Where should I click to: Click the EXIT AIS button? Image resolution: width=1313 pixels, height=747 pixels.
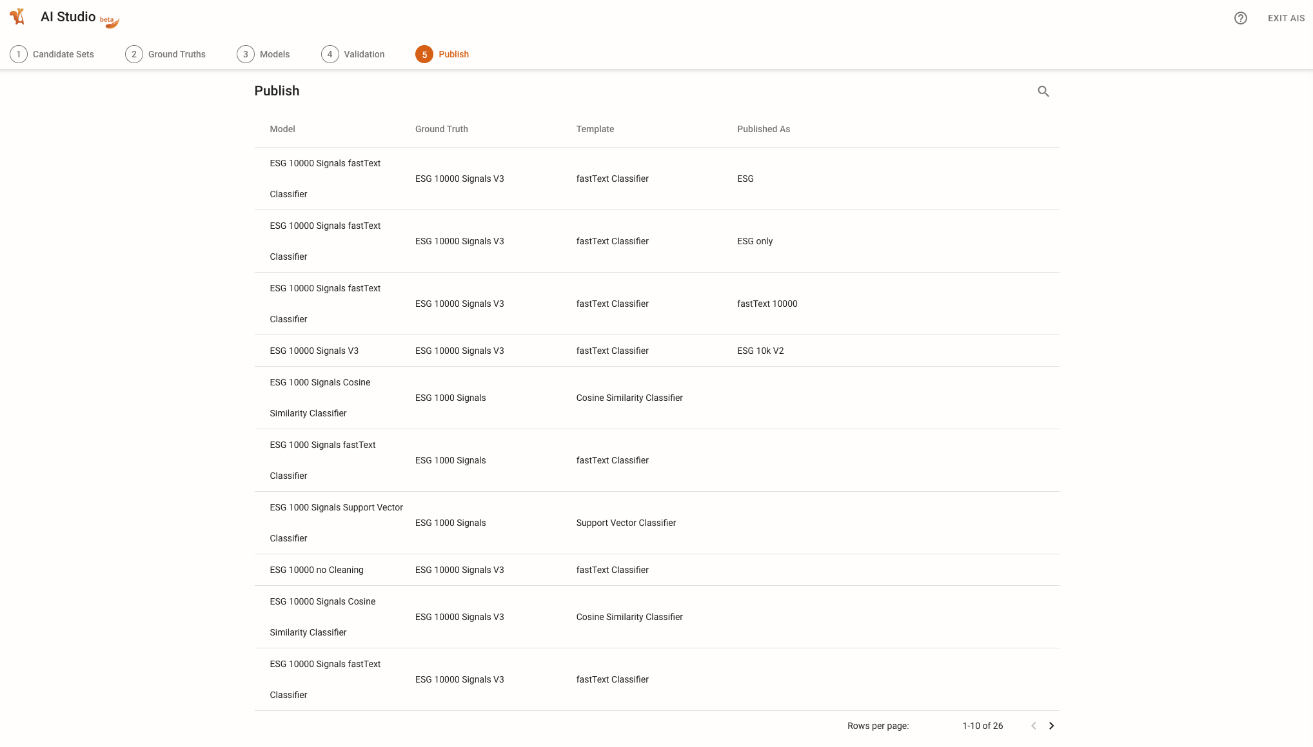(x=1285, y=18)
